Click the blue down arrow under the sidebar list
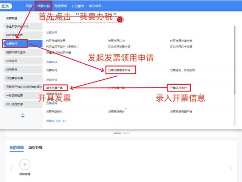 click(x=23, y=116)
